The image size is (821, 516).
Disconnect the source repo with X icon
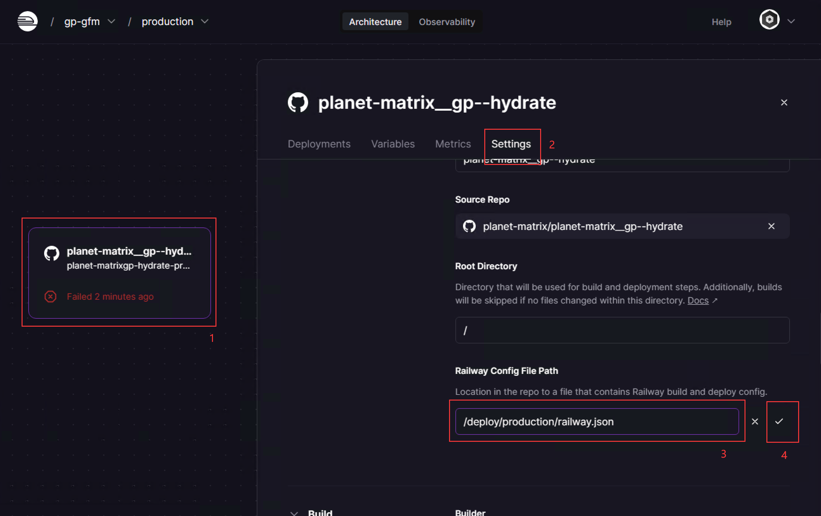[x=771, y=226]
